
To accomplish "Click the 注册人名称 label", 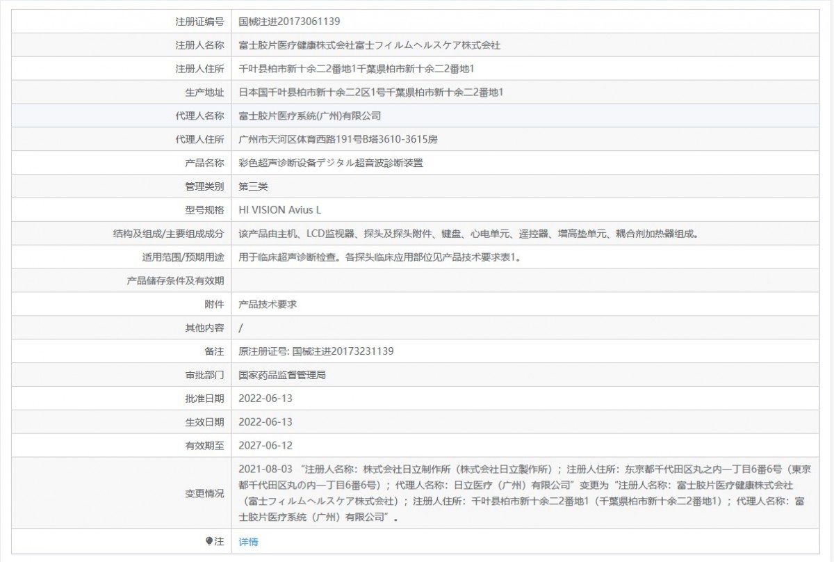I will pos(199,45).
